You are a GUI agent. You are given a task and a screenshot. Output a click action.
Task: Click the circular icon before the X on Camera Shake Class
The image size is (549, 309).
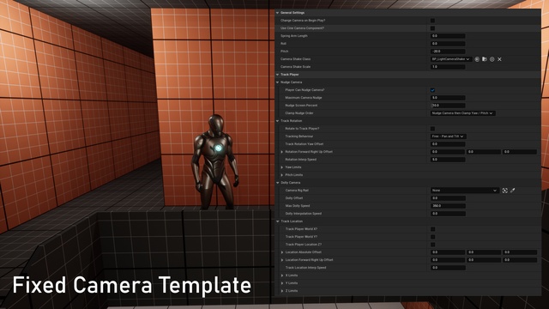(x=492, y=59)
